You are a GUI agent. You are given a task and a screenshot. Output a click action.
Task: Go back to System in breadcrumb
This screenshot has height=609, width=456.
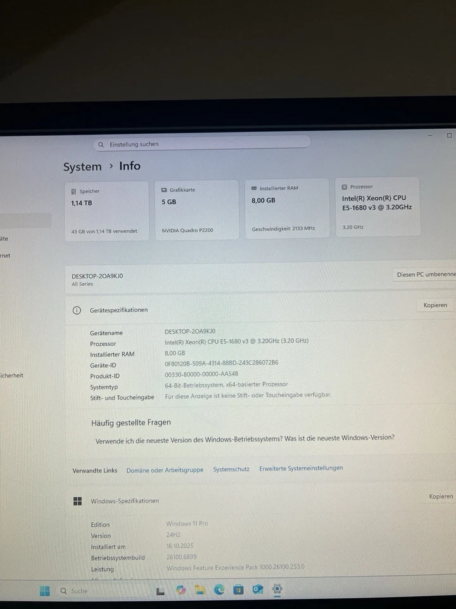pos(82,167)
